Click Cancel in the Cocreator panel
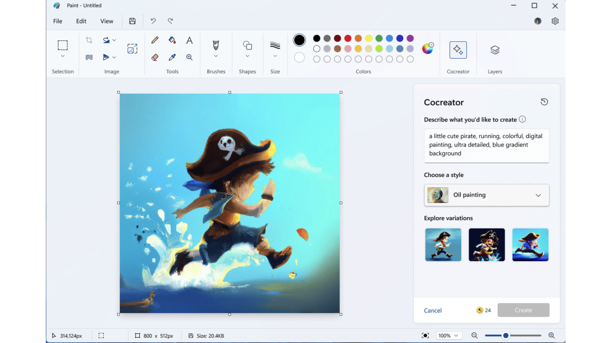The height and width of the screenshot is (343, 611). click(432, 311)
